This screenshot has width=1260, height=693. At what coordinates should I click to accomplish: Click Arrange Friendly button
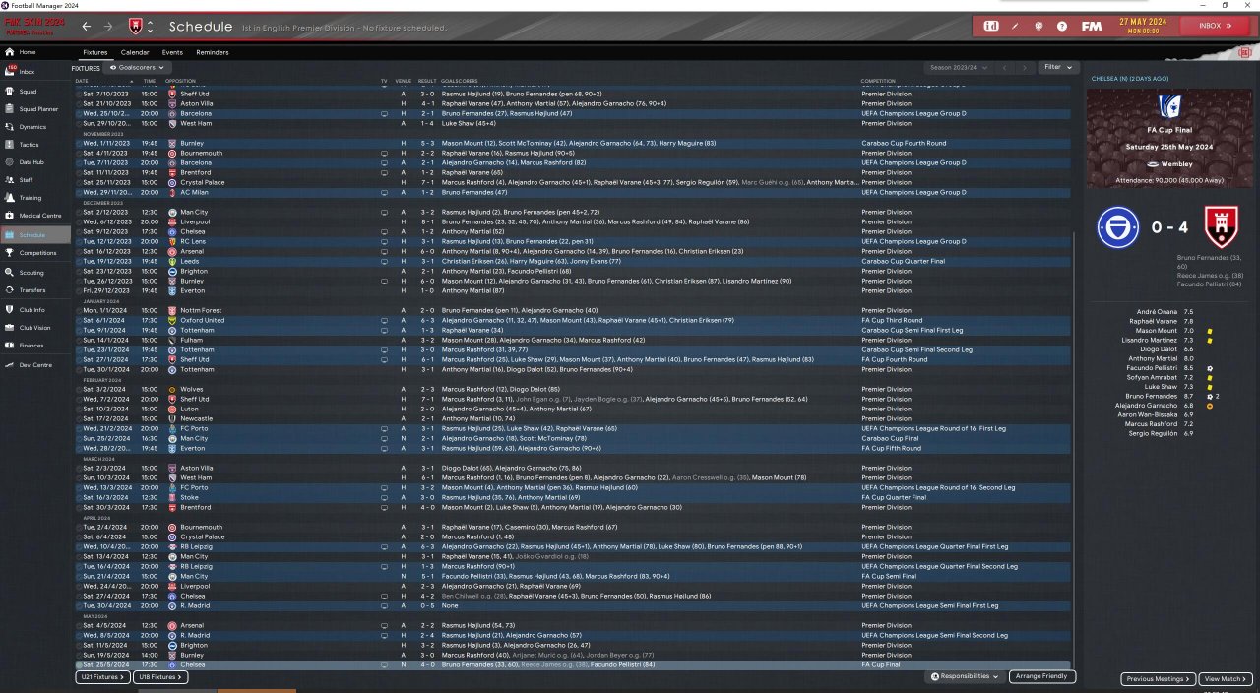click(x=1042, y=677)
